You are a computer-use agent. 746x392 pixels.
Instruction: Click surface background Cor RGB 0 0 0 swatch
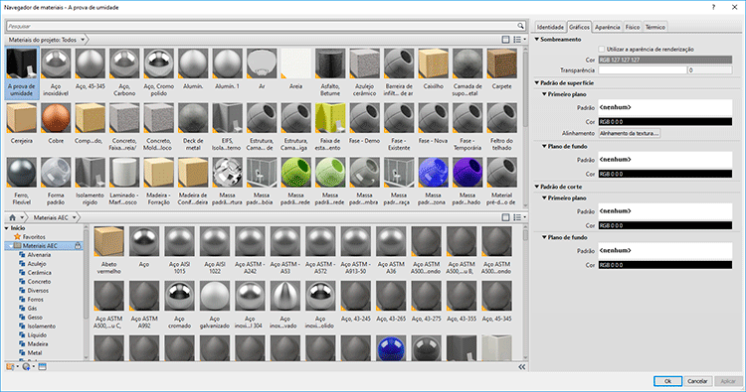(x=665, y=175)
